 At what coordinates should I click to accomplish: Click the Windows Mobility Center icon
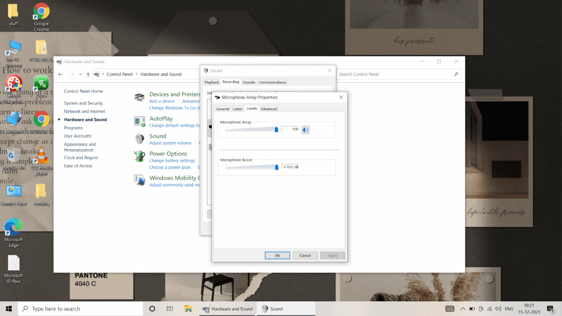pyautogui.click(x=139, y=180)
